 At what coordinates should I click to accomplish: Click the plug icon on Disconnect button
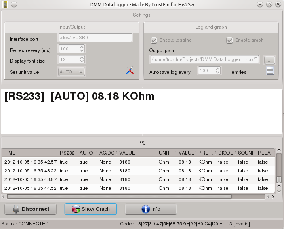tap(16, 209)
